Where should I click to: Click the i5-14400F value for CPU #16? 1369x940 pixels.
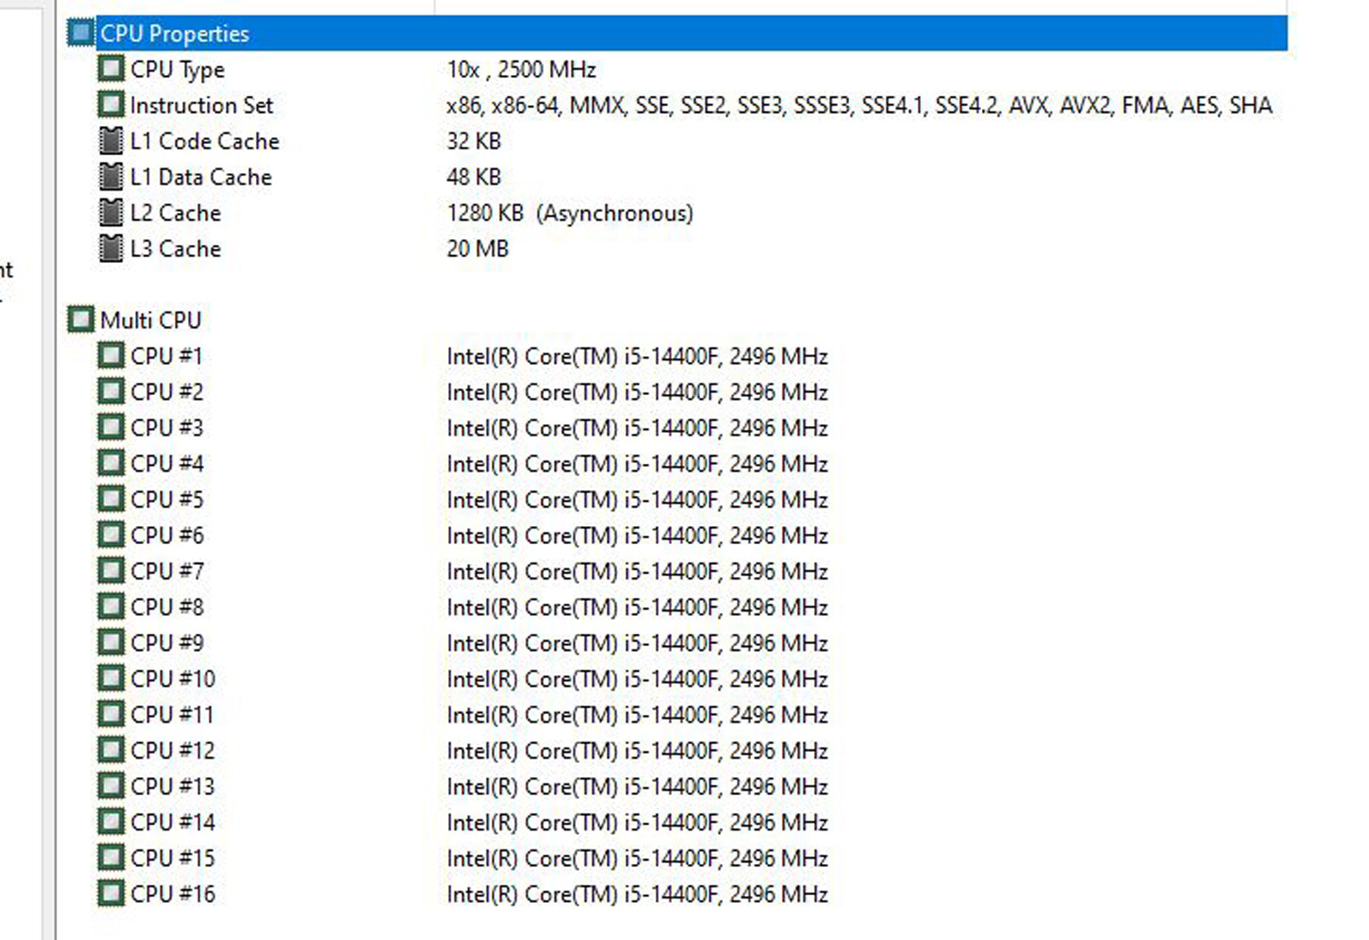pyautogui.click(x=637, y=895)
